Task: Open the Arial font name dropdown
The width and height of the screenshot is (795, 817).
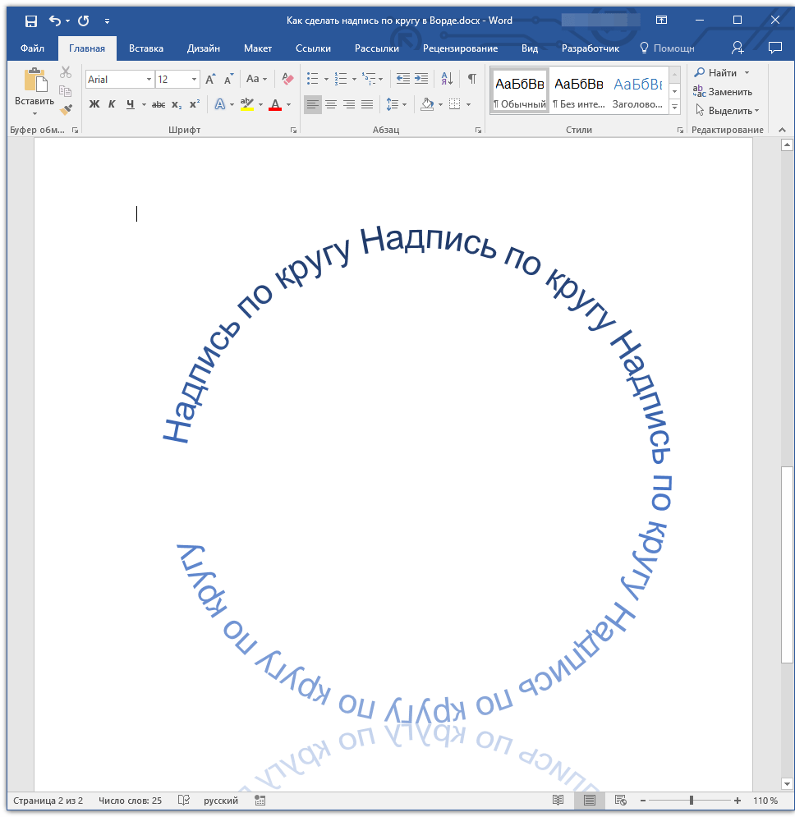Action: pyautogui.click(x=149, y=80)
